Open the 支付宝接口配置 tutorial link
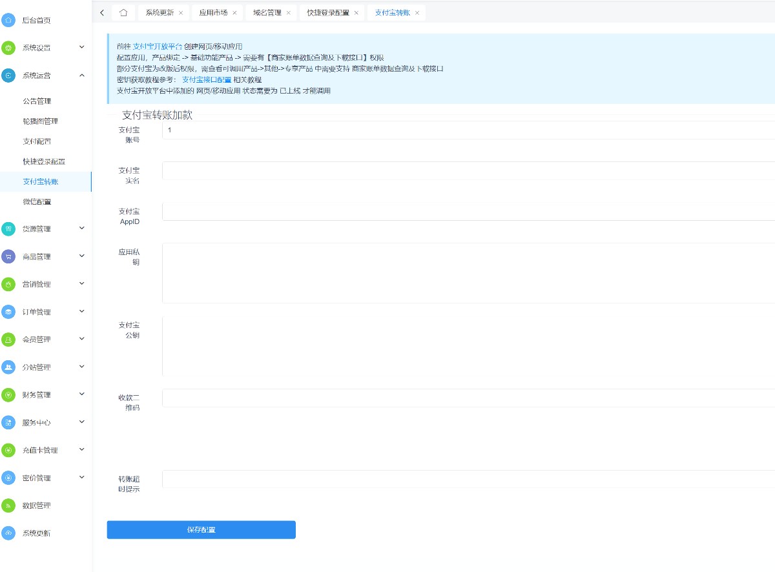 coord(206,79)
